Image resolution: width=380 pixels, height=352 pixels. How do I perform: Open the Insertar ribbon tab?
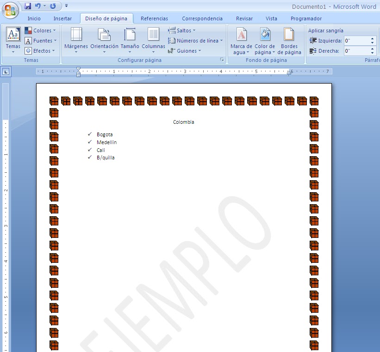(x=63, y=18)
